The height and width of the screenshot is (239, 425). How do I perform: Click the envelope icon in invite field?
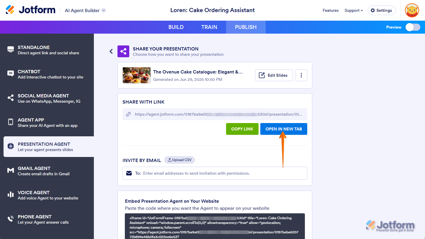tap(129, 173)
